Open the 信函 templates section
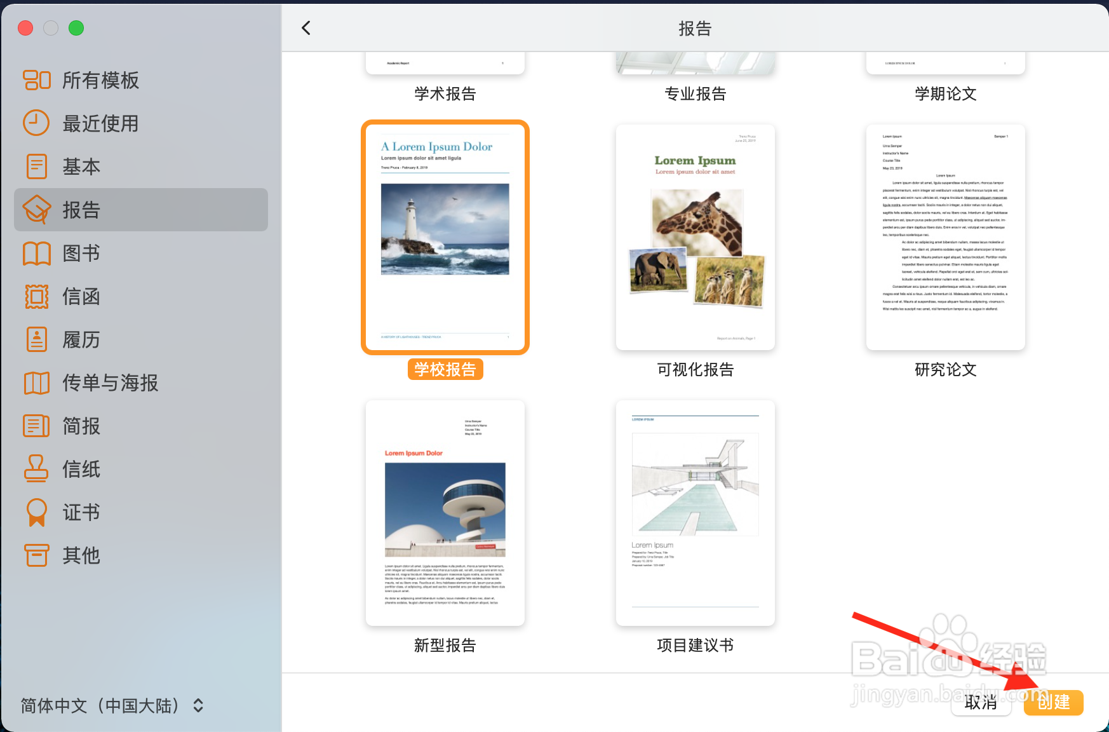Viewport: 1109px width, 732px height. coord(36,296)
